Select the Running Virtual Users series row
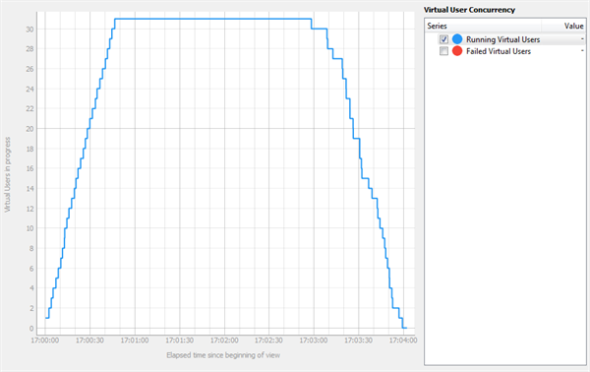 (x=505, y=39)
